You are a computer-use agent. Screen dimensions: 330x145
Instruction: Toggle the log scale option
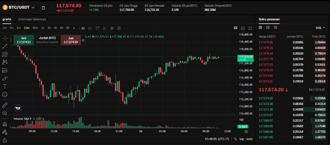pyautogui.click(x=242, y=139)
